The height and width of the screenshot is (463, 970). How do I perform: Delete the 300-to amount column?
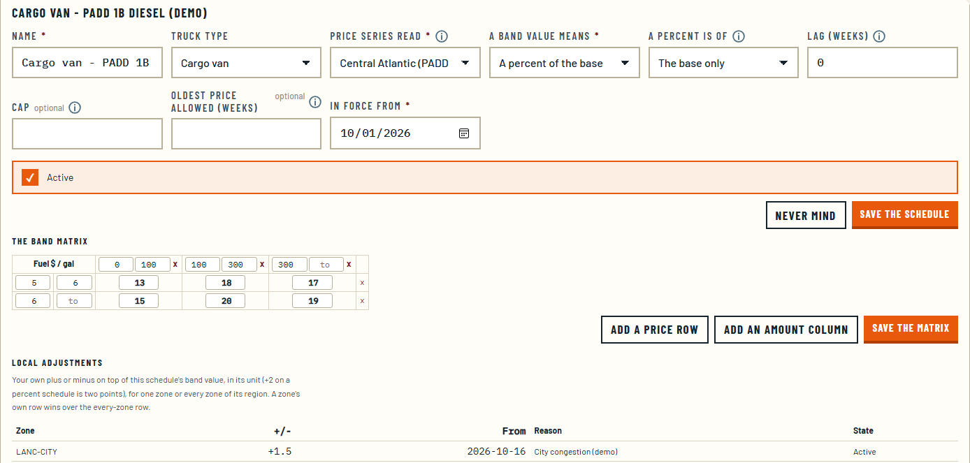pos(349,265)
